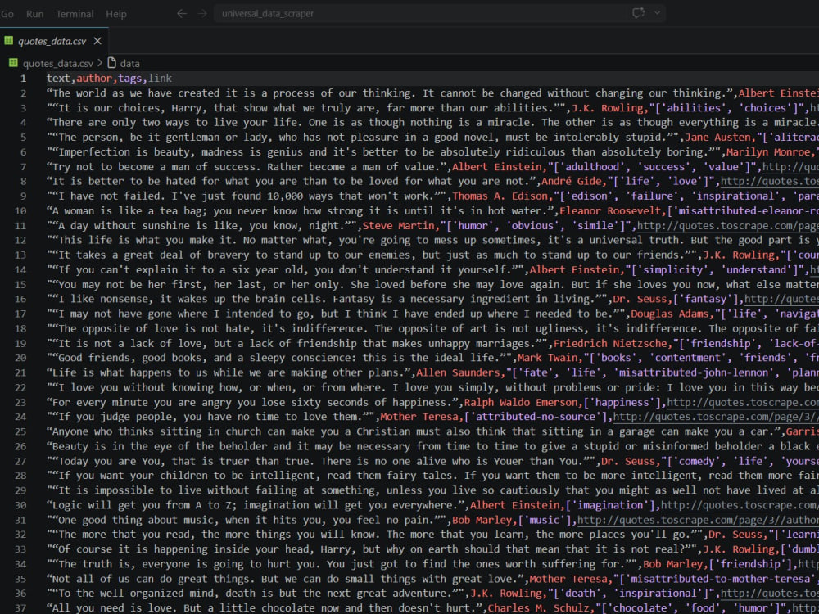
Task: Click Thomas A. Edison on line 9
Action: click(500, 196)
